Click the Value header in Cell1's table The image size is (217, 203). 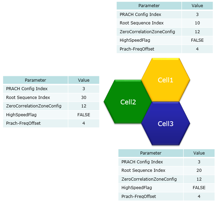point(197,6)
